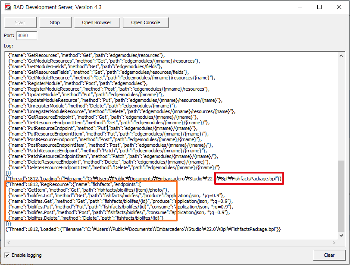
Task: Click the "GetResourceEndpointItem" log line
Action: [109, 123]
